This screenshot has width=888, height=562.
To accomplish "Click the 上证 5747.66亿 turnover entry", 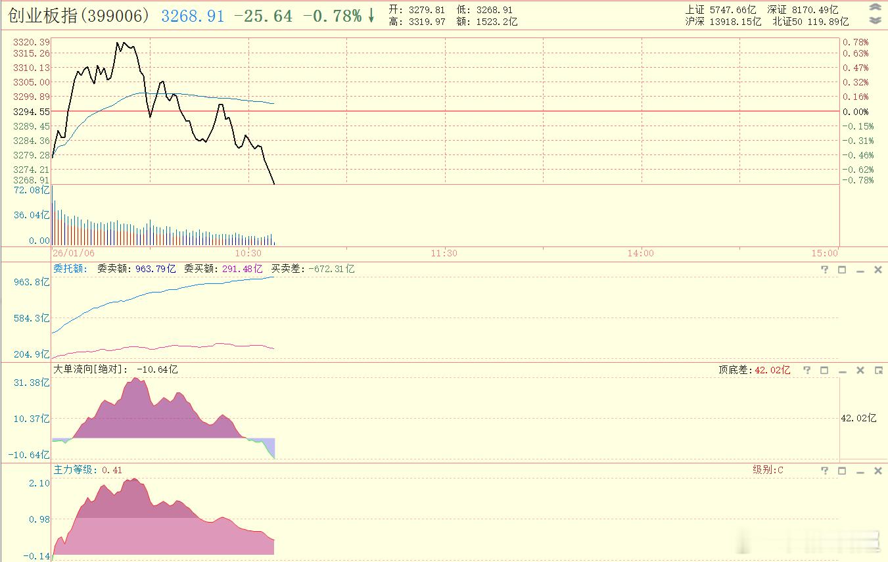I will point(720,10).
